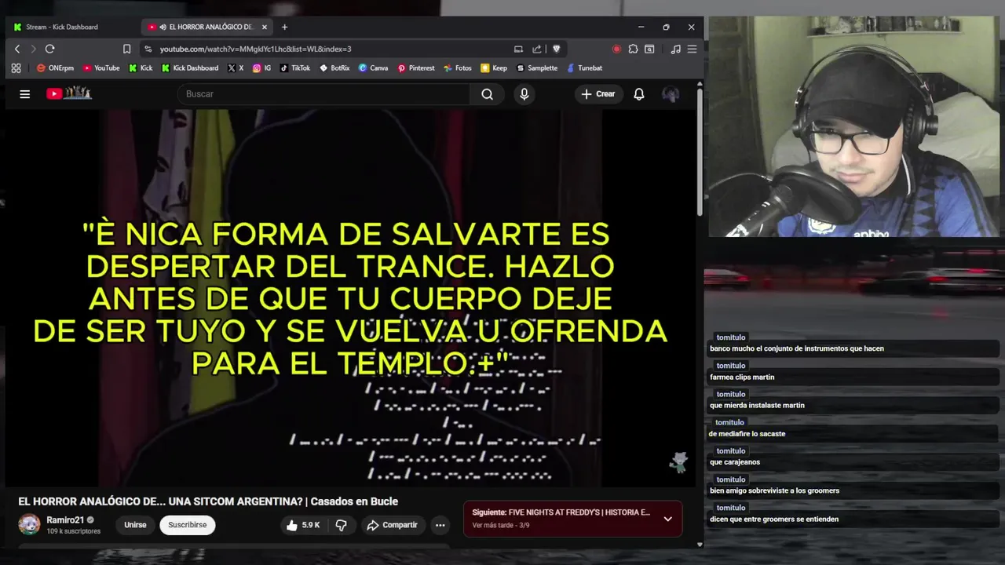The image size is (1005, 565).
Task: Bookmark this page with the bookmark icon
Action: (x=126, y=49)
